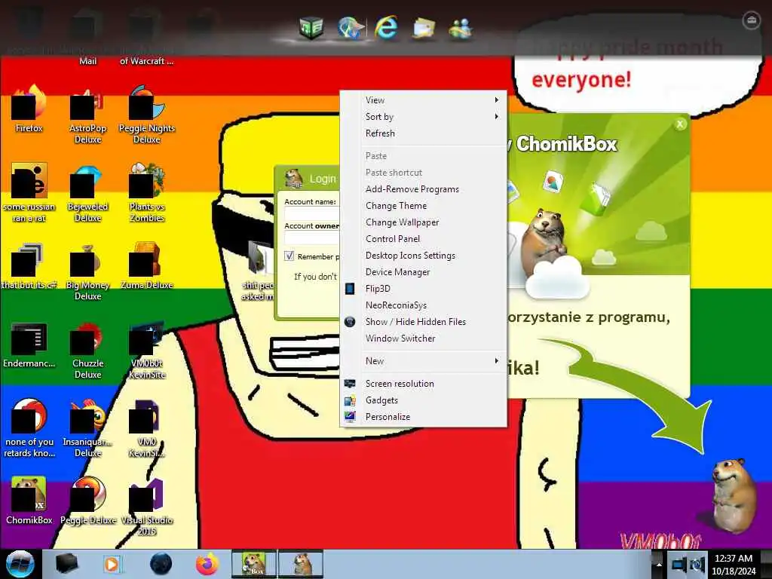Choose NeoReconiaSys menu entry

[424, 305]
